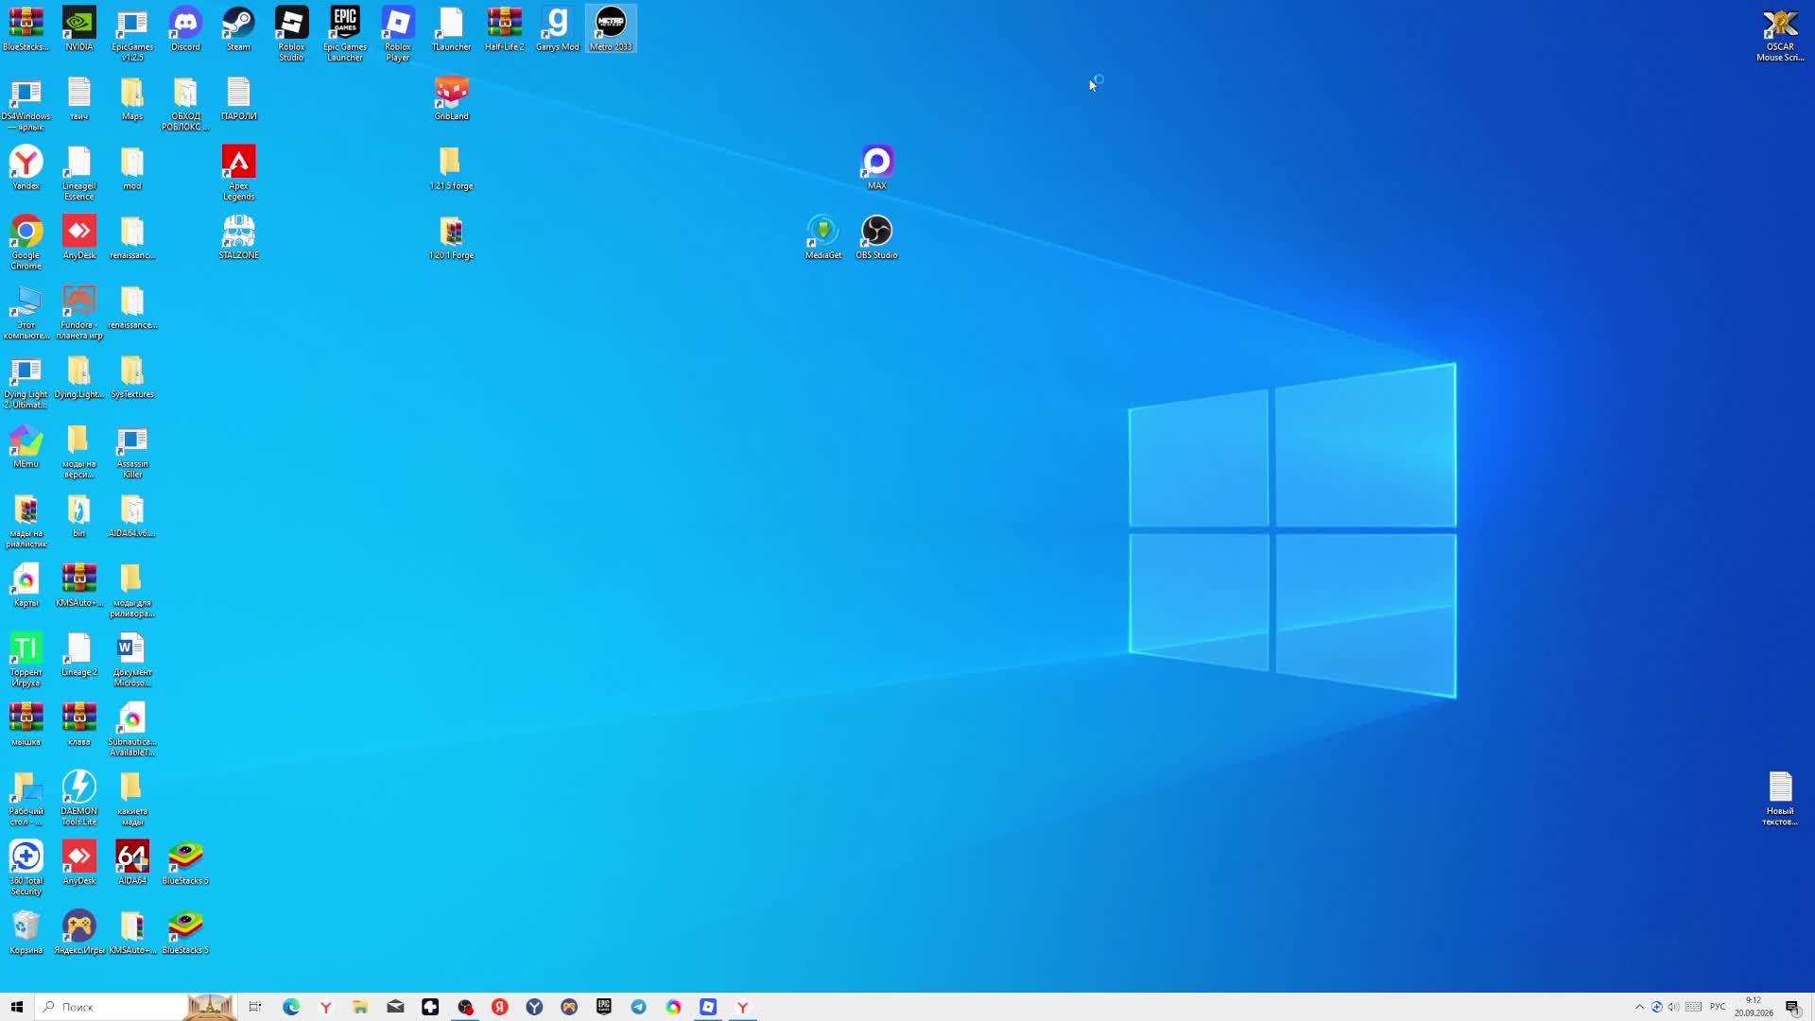
Task: Click the STALZONE desktop icon
Action: [x=238, y=236]
